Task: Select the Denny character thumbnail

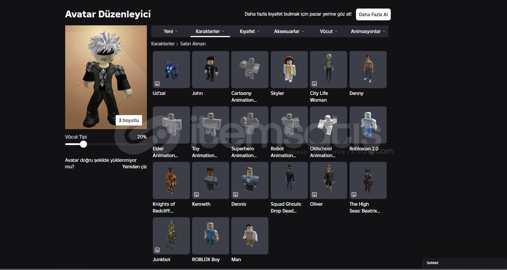Action: pyautogui.click(x=368, y=70)
